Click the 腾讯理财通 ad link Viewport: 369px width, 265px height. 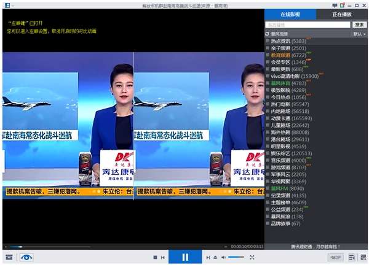click(x=316, y=247)
